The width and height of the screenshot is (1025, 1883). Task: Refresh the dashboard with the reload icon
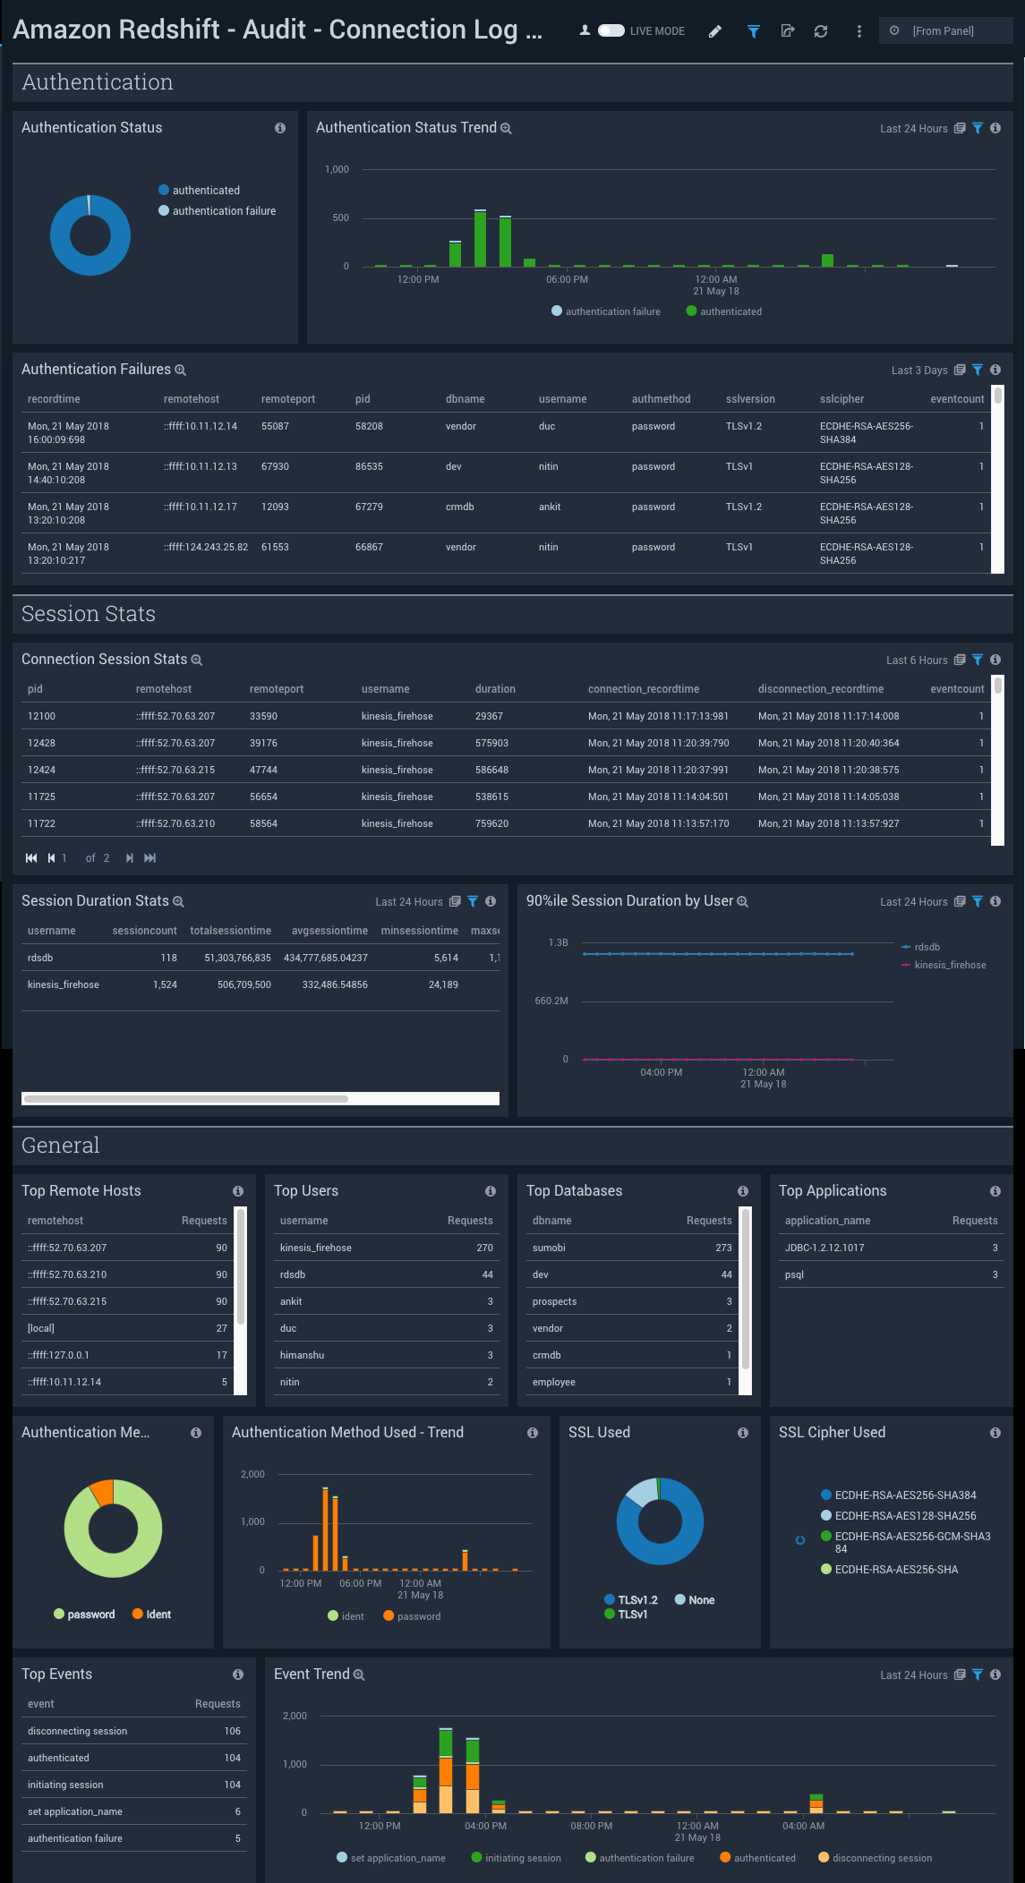821,31
